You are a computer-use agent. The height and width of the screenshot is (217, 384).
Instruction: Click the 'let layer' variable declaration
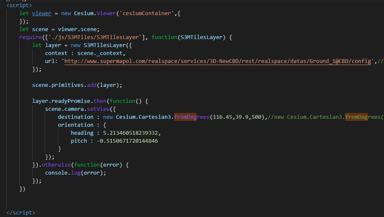tap(47, 45)
